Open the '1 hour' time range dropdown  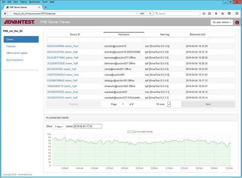[x=59, y=127]
